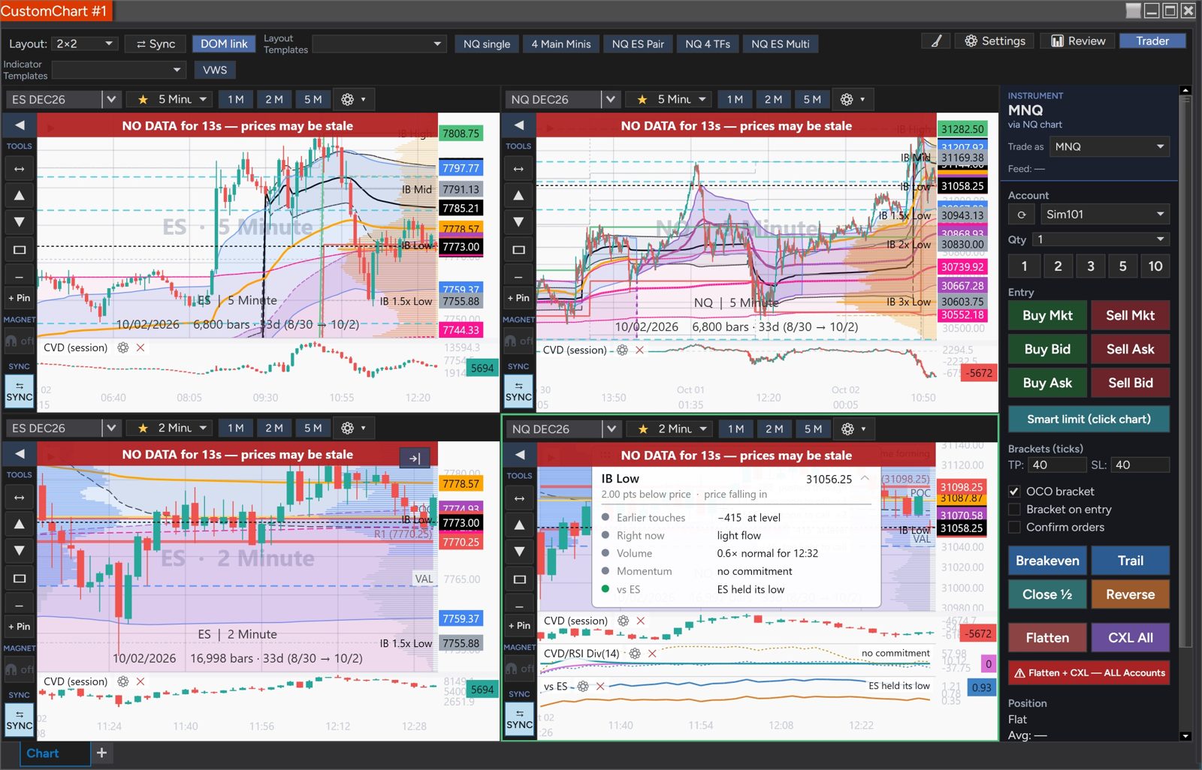Select up-arrow marker tool in bottom-left ES chart
This screenshot has height=770, width=1202.
tap(20, 524)
